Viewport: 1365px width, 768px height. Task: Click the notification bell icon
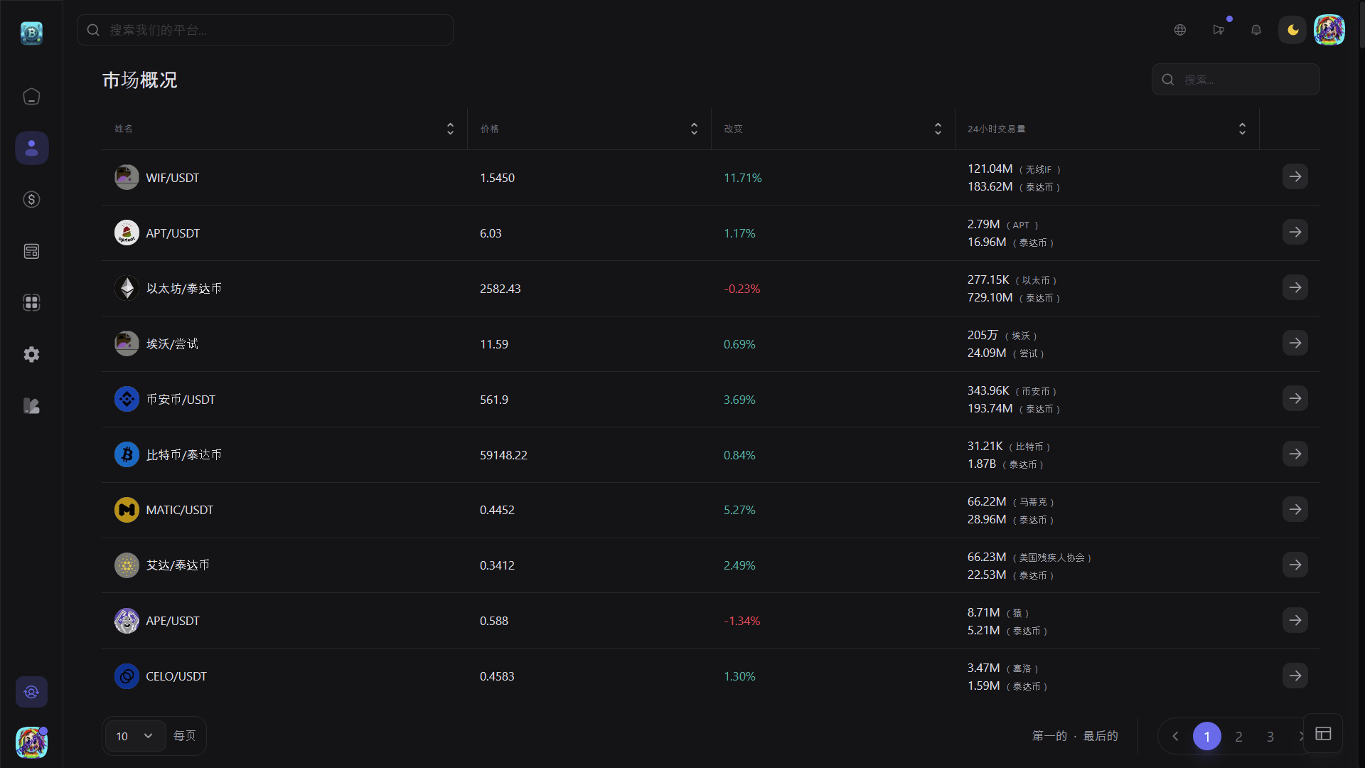click(1256, 30)
